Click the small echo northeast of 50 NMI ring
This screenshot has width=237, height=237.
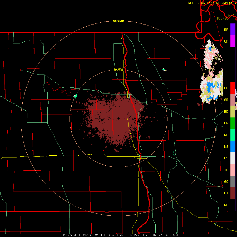point(165,70)
